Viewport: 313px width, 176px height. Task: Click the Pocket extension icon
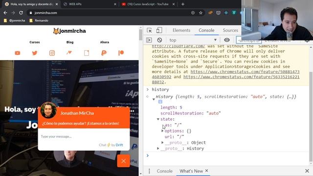tap(218, 13)
